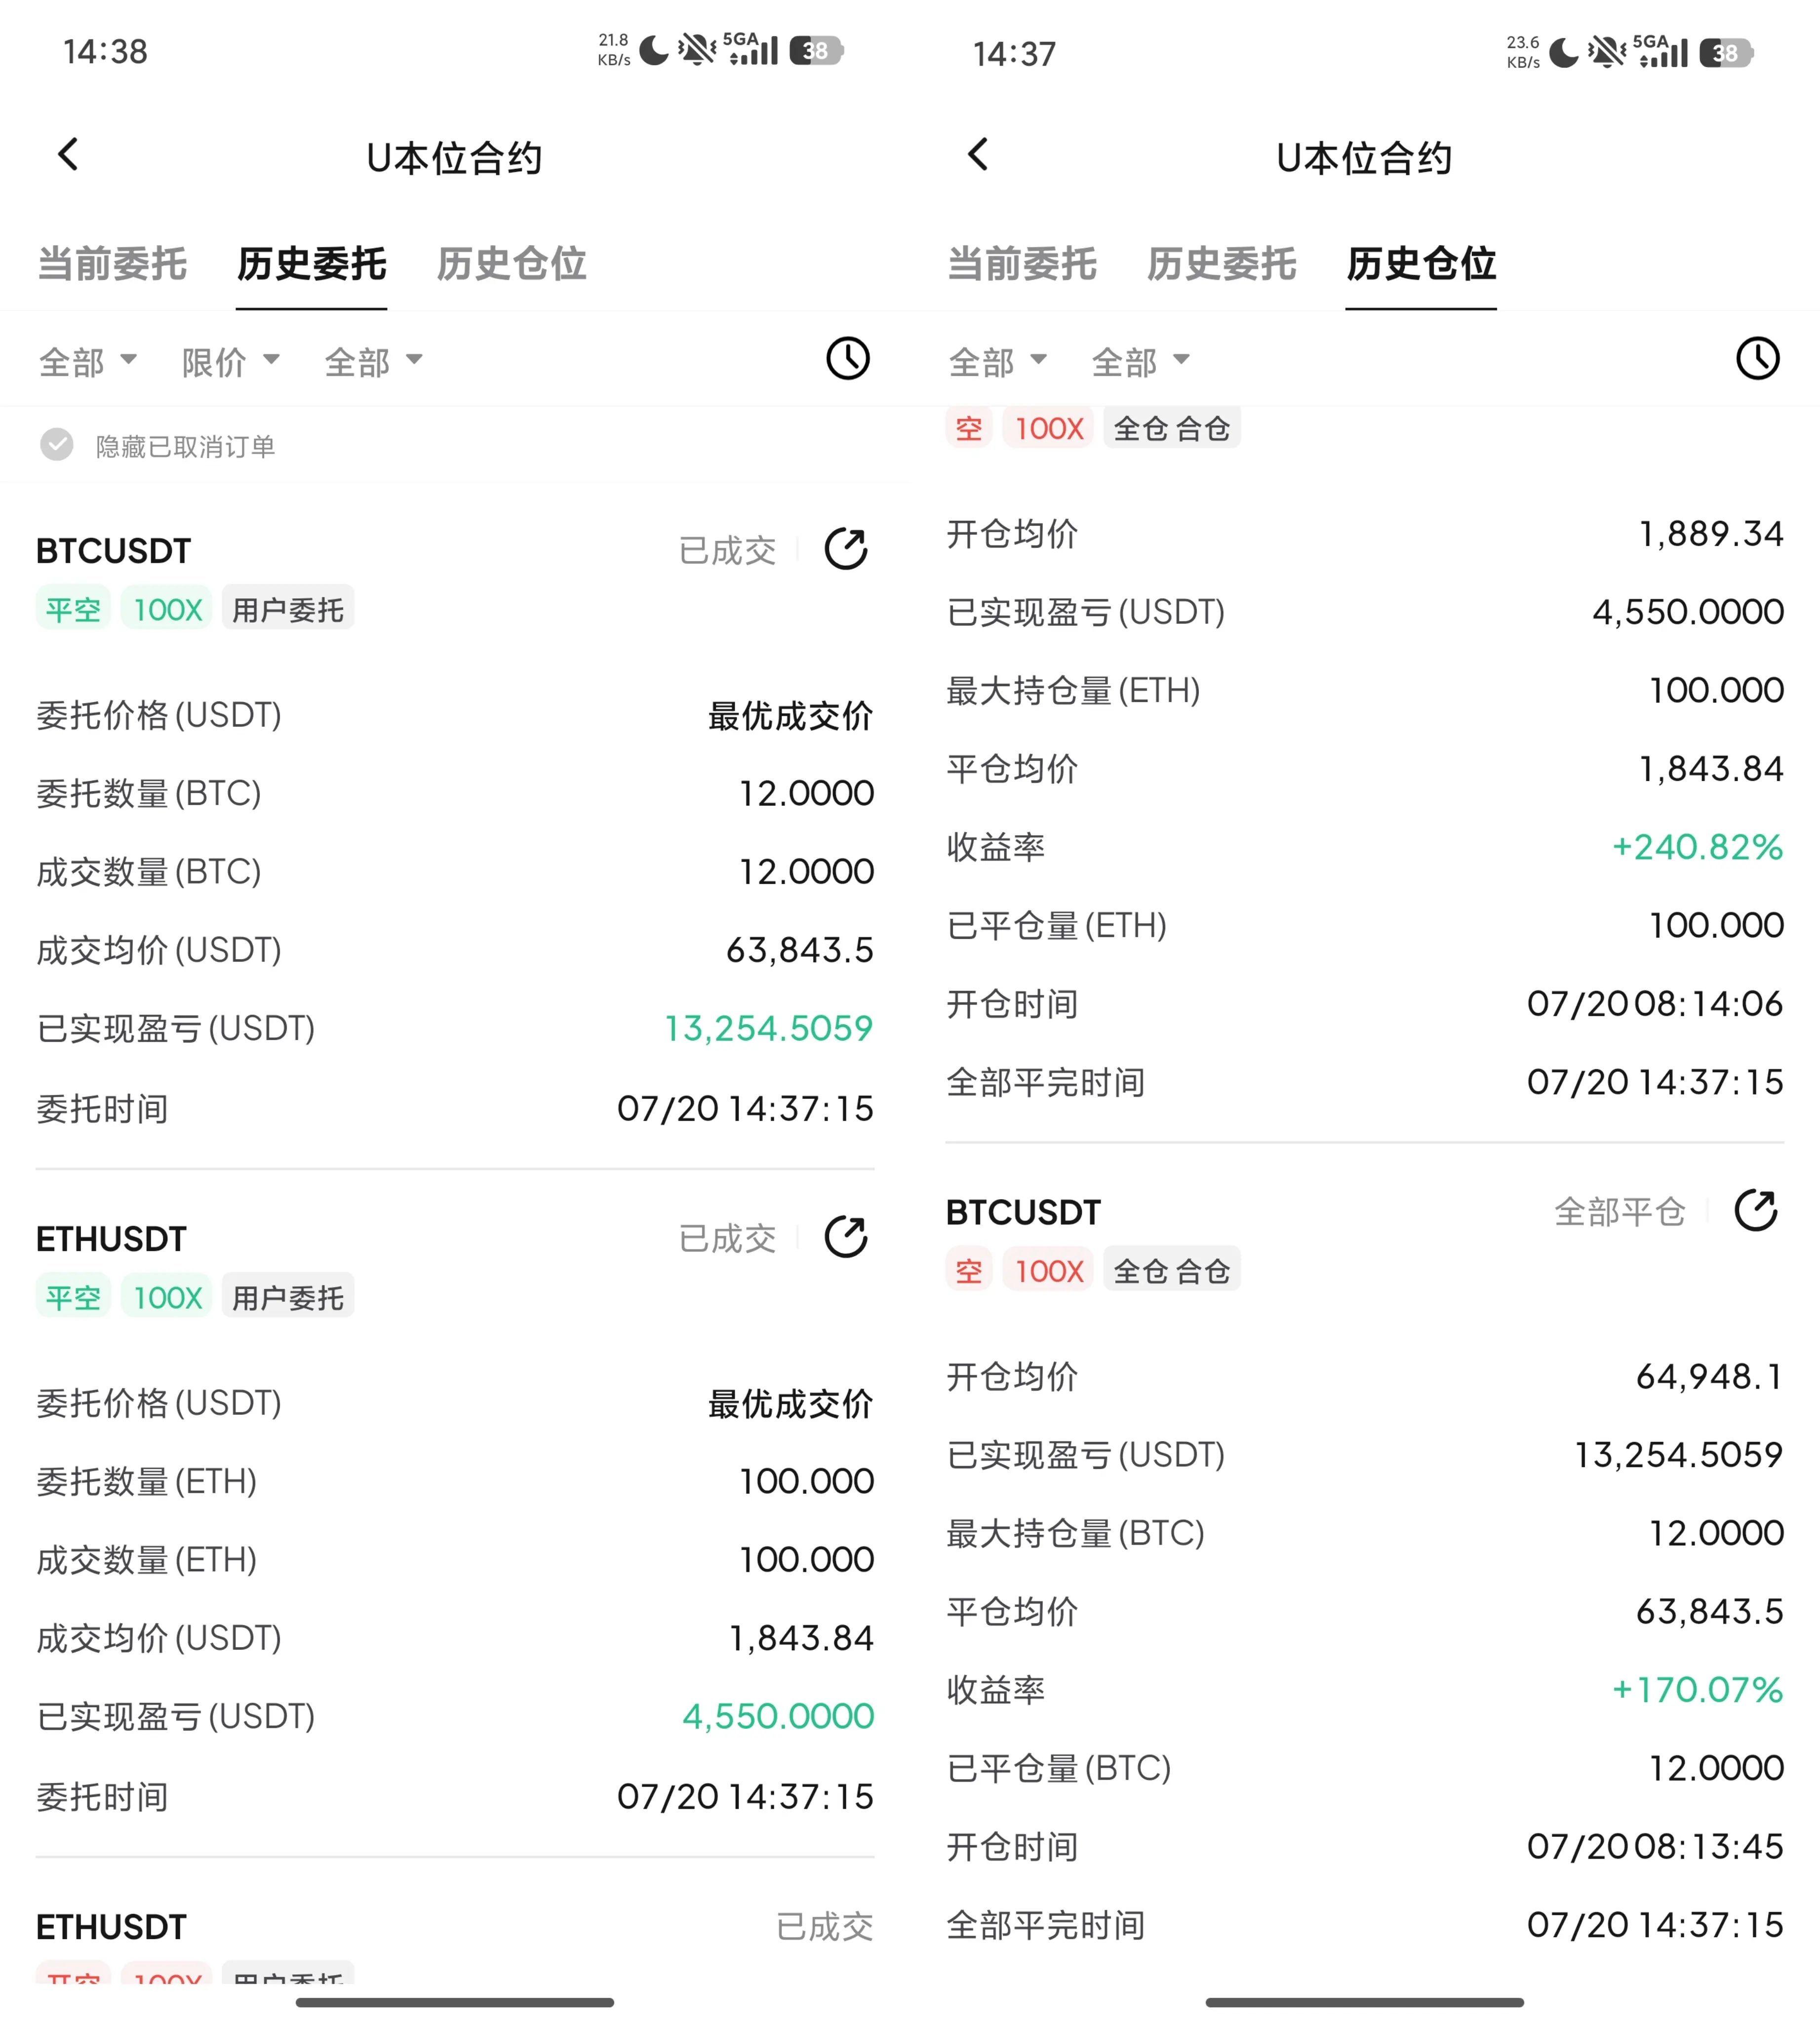Tap BTCUSDT position title on right screen

pyautogui.click(x=1023, y=1212)
